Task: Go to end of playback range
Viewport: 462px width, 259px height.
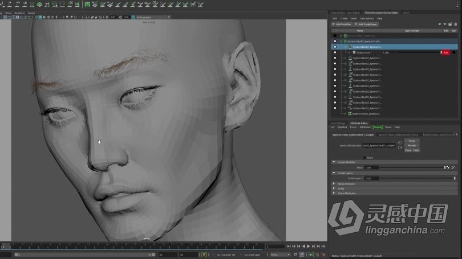Action: coord(323,246)
